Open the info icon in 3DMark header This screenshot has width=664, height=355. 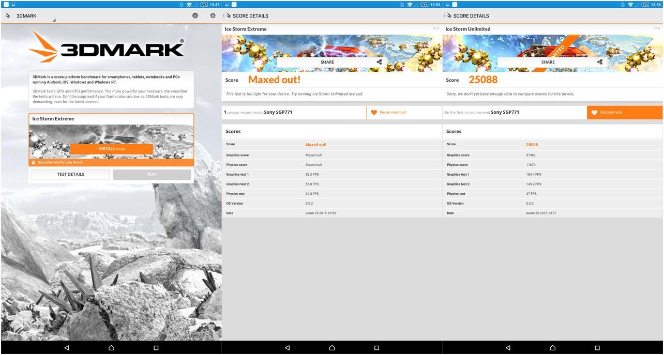click(x=195, y=16)
